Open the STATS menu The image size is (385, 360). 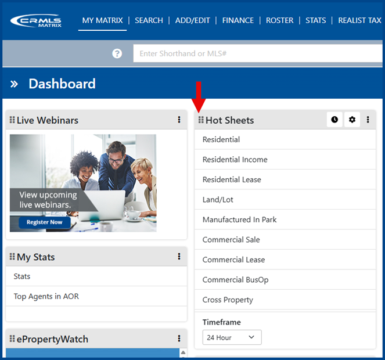point(316,20)
